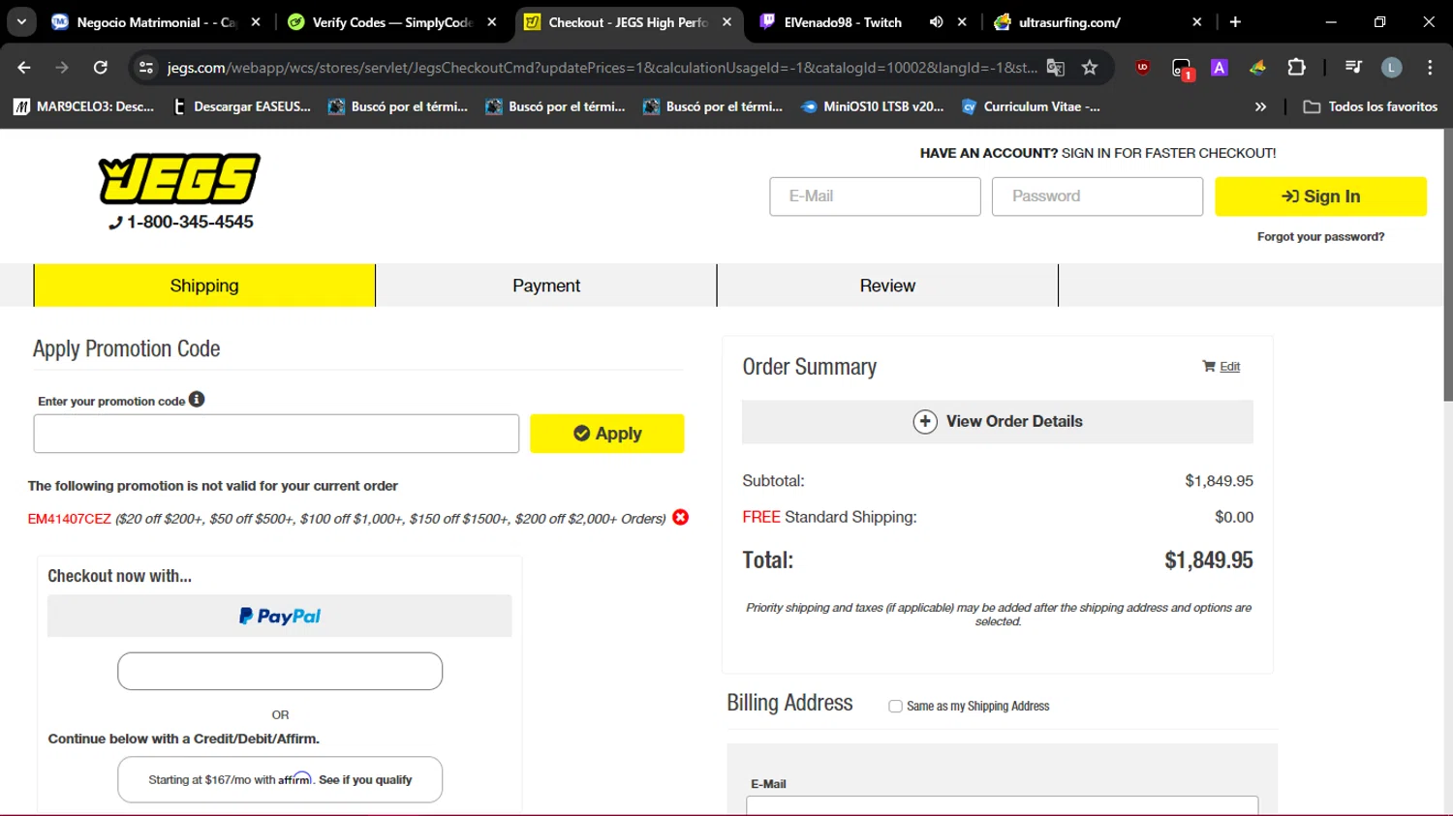Mute the Twitch tab audio icon
The height and width of the screenshot is (816, 1453).
pyautogui.click(x=936, y=21)
